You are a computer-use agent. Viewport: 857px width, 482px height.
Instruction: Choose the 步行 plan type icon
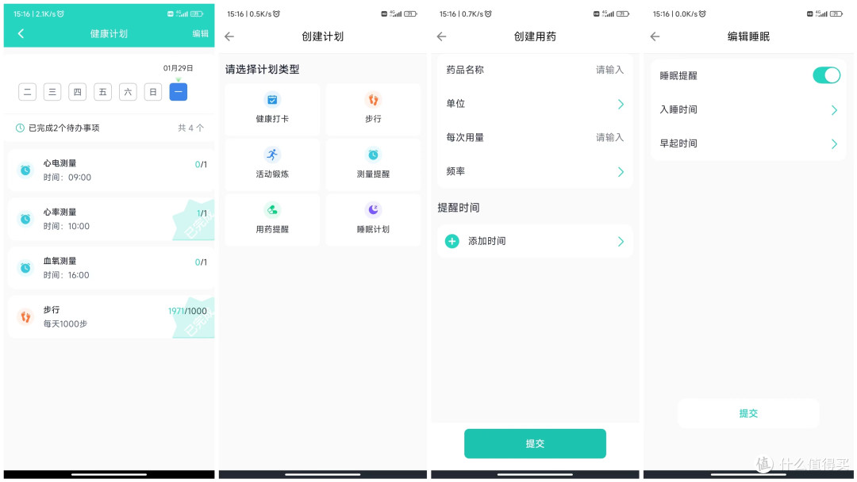click(373, 100)
